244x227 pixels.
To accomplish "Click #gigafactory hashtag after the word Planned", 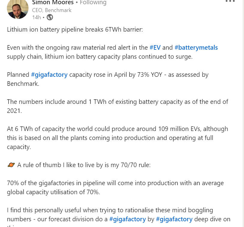I will (x=49, y=75).
